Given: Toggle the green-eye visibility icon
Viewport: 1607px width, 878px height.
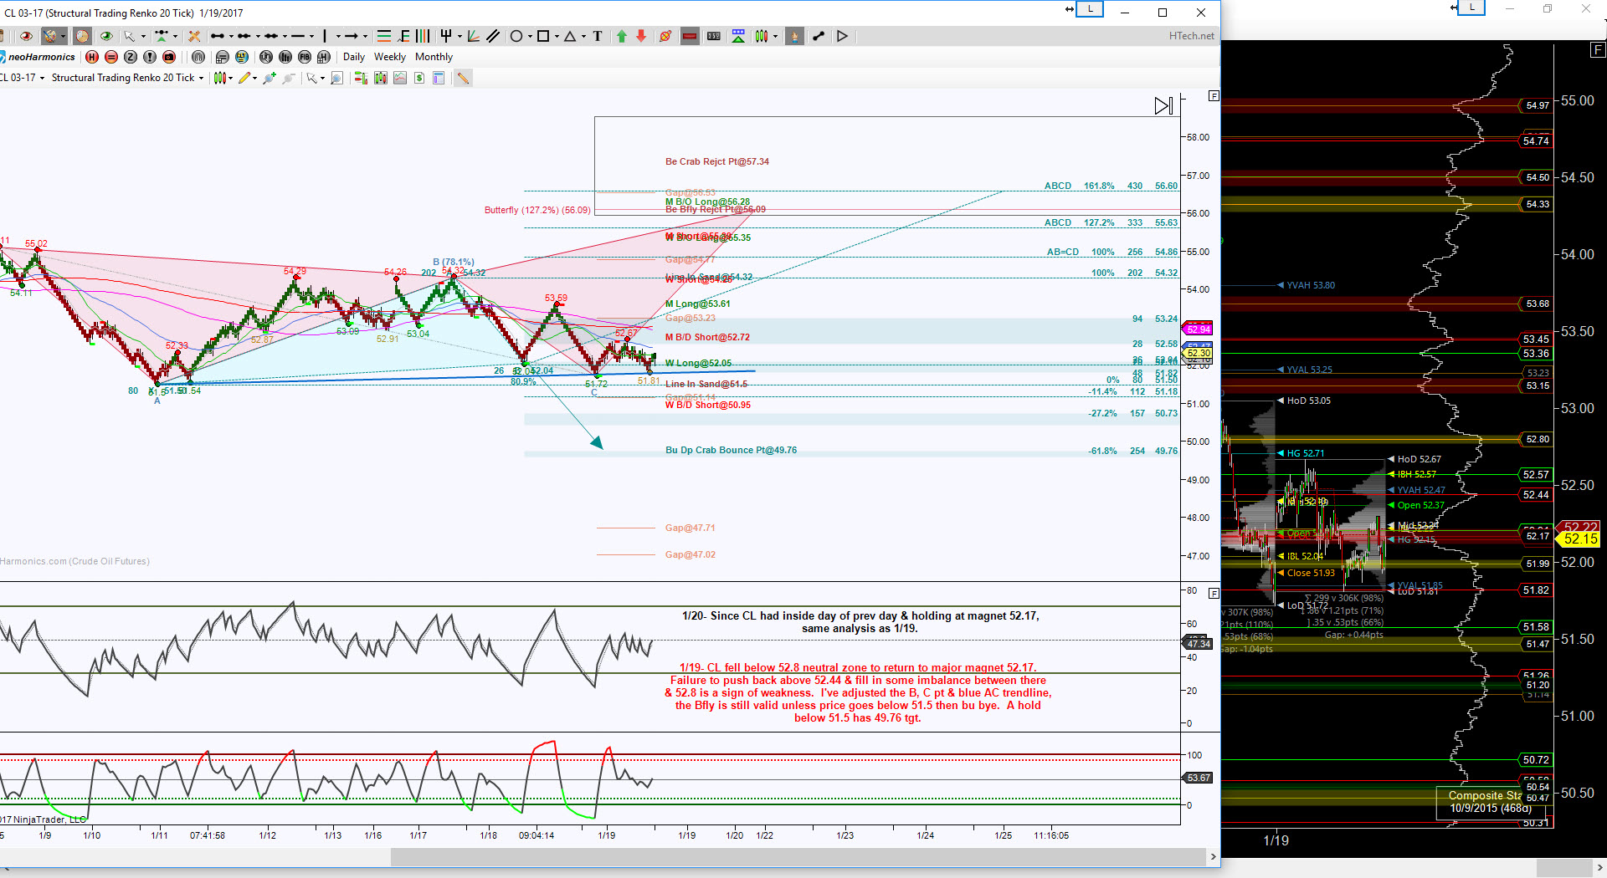Looking at the screenshot, I should (x=106, y=36).
